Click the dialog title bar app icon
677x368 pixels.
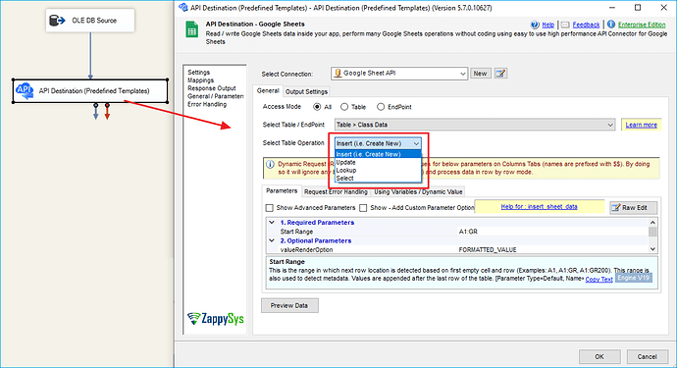pyautogui.click(x=183, y=7)
